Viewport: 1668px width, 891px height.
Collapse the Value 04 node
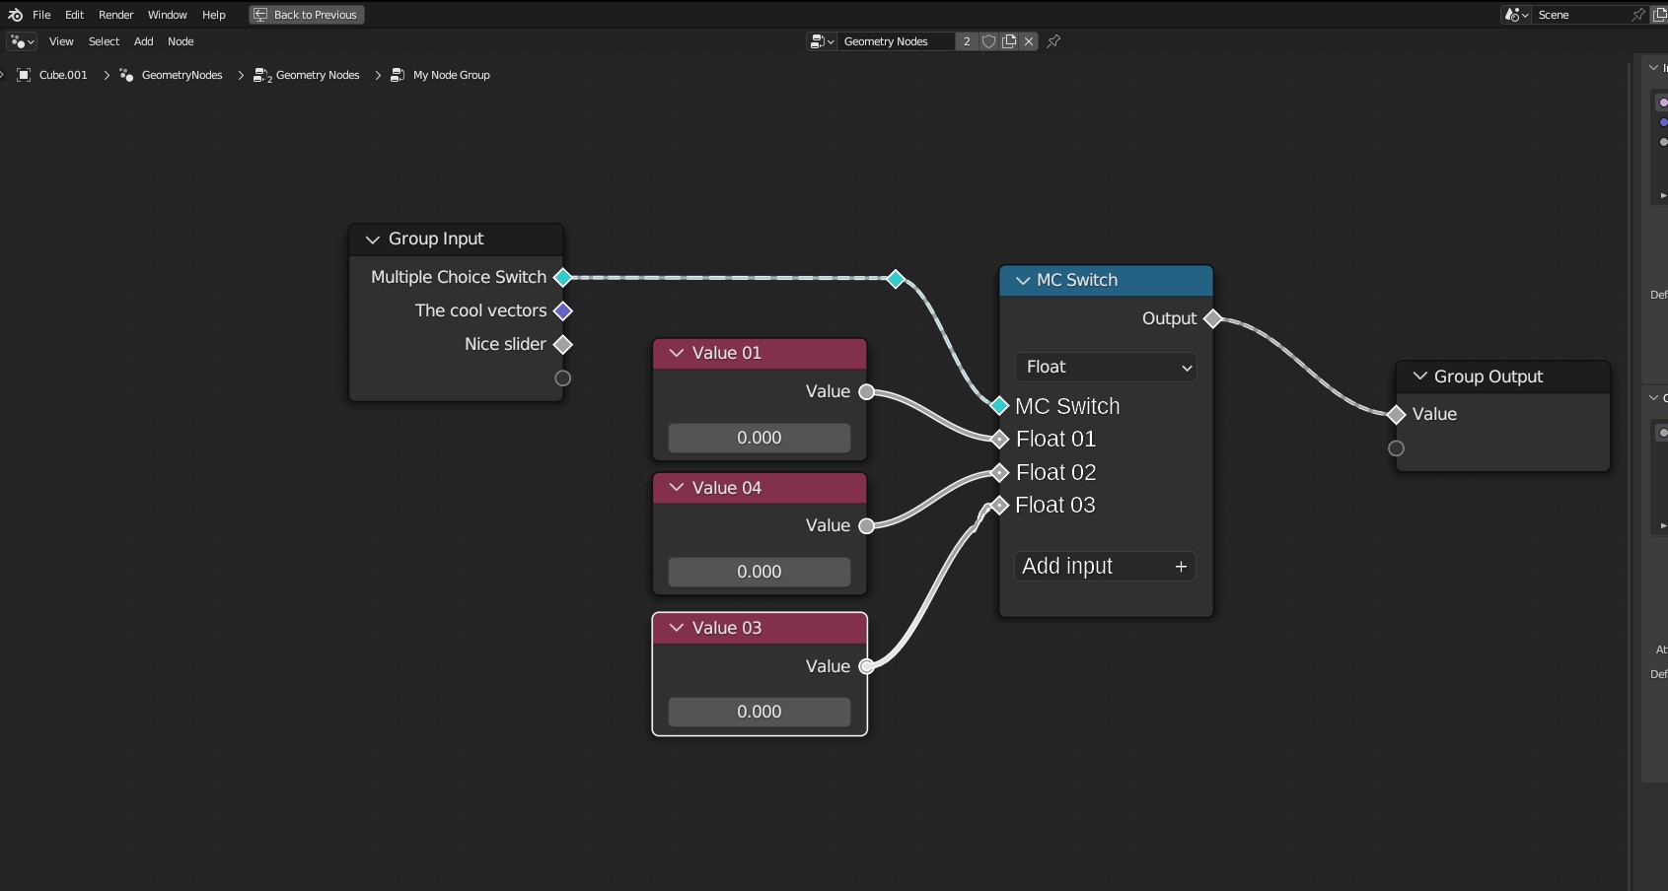pyautogui.click(x=677, y=488)
